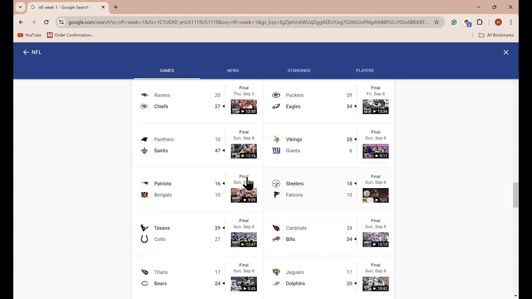Play Jaguars vs Dolphins highlights video
532x299 pixels.
coord(376,284)
